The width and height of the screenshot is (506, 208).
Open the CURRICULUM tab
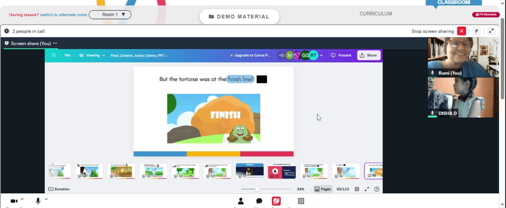[x=375, y=14]
